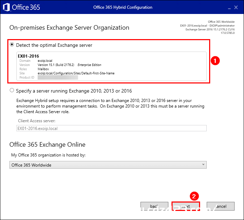Image resolution: width=244 pixels, height=220 pixels.
Task: Click Version 15.1 (Build 2176.2) text
Action: (x=56, y=65)
